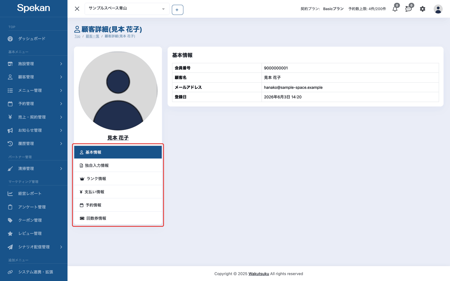Expand the メニュー管理 menu chevron
The image size is (450, 281).
[x=61, y=90]
